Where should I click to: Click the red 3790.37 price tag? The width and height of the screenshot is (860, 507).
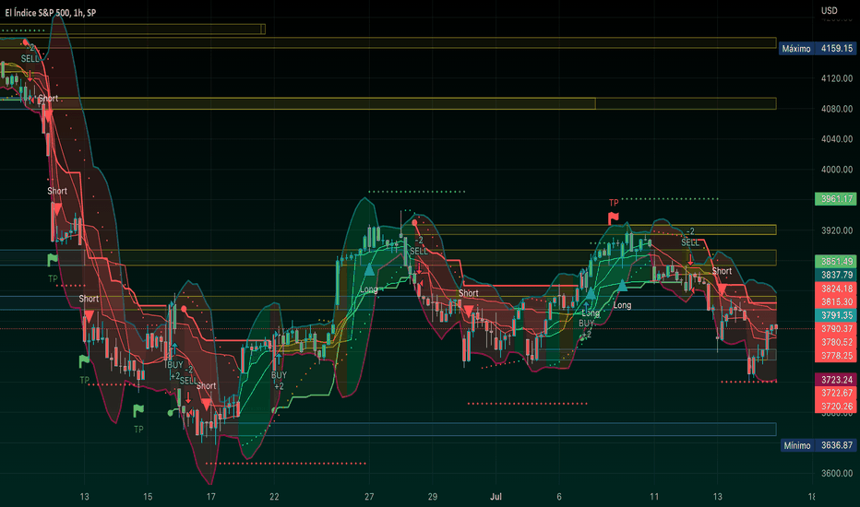(x=836, y=328)
